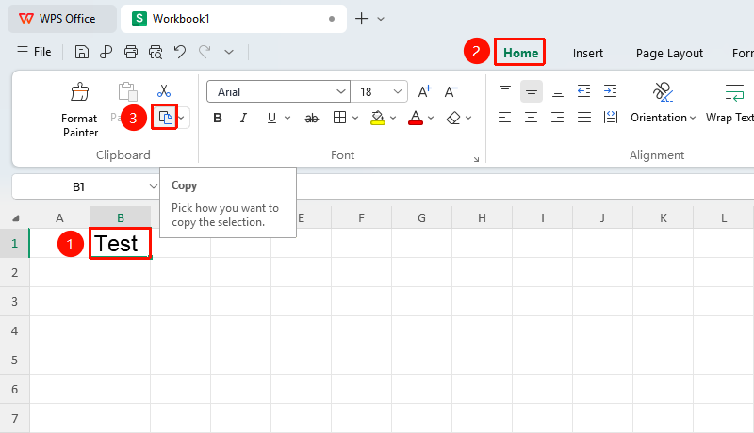Toggle strikethrough formatting
The width and height of the screenshot is (754, 433).
click(x=312, y=118)
